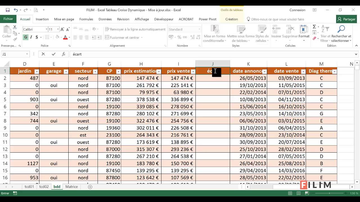Open Rechercher et sélectionner
Screen dimensions: 360x202
point(341,34)
